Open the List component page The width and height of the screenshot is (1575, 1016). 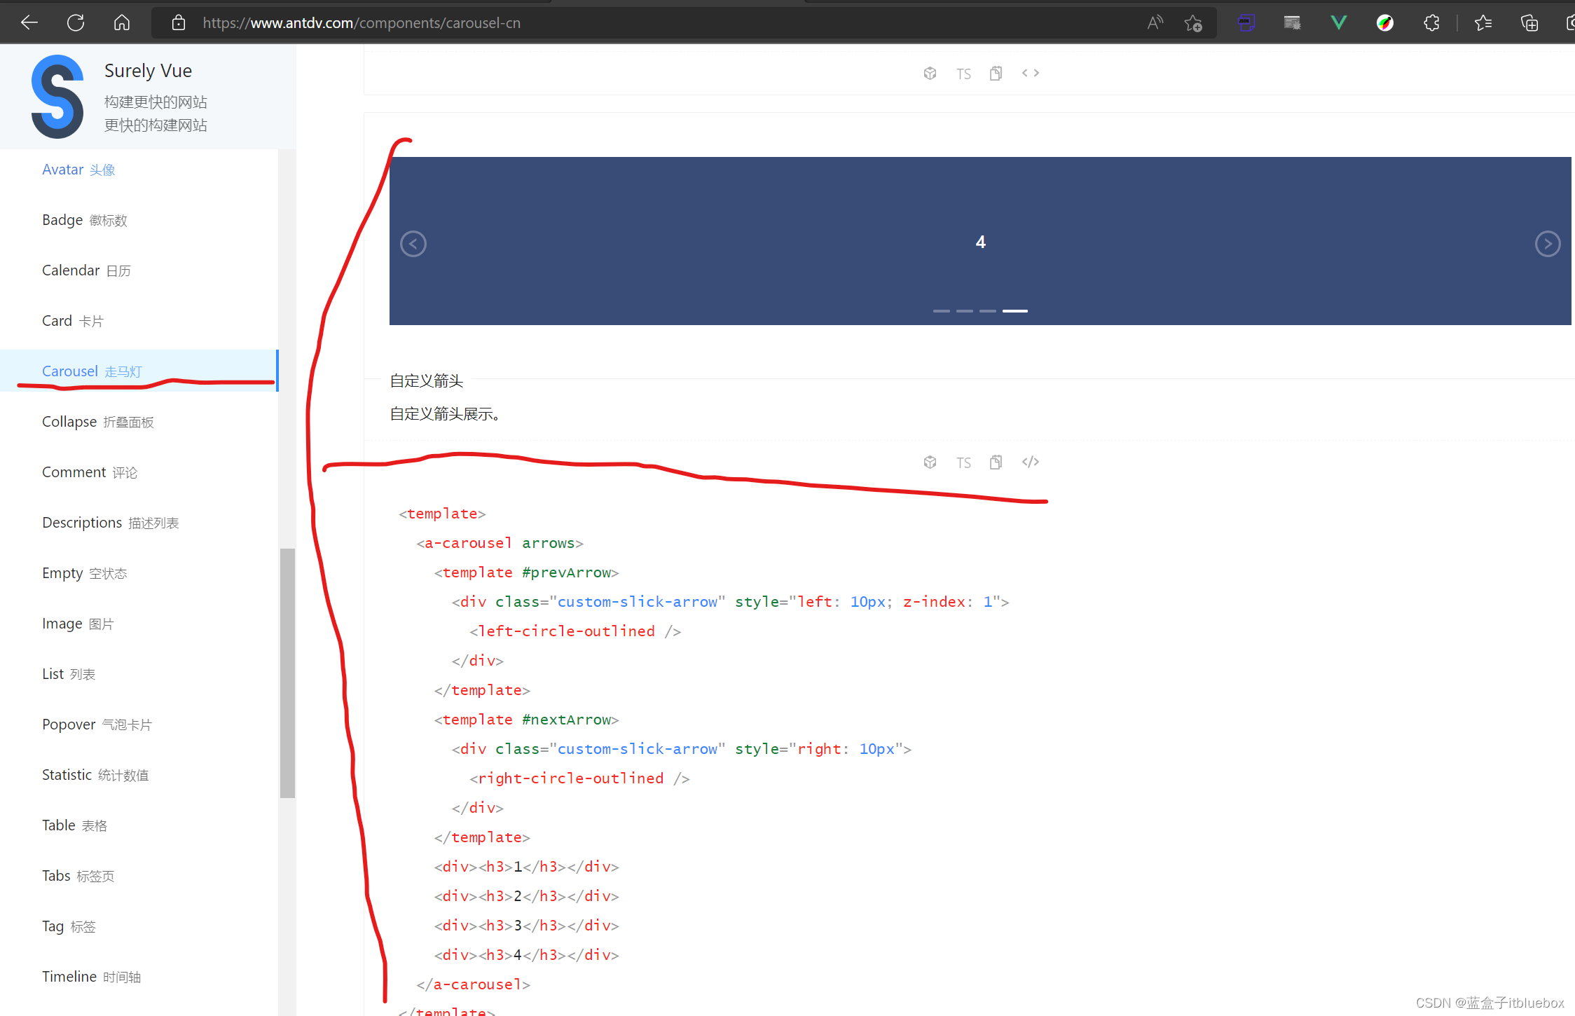coord(69,674)
